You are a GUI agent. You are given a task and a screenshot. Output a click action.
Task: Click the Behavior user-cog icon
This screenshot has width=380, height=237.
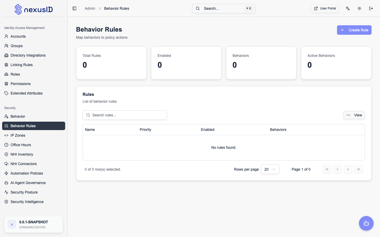pos(6,116)
